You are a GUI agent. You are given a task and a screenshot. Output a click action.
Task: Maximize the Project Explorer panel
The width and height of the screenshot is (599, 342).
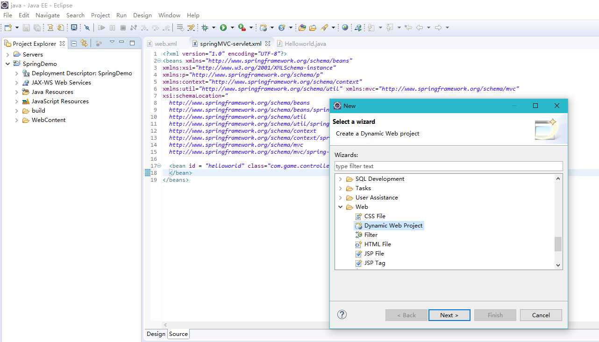click(132, 43)
